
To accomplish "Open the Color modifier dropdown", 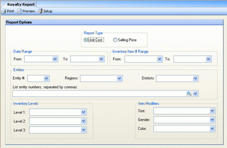I will [212, 129].
